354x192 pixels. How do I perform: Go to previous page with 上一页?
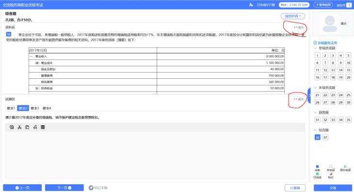click(x=22, y=188)
